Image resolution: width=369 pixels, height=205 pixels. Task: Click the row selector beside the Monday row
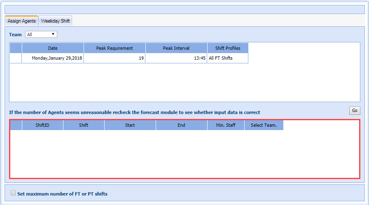tap(16, 58)
